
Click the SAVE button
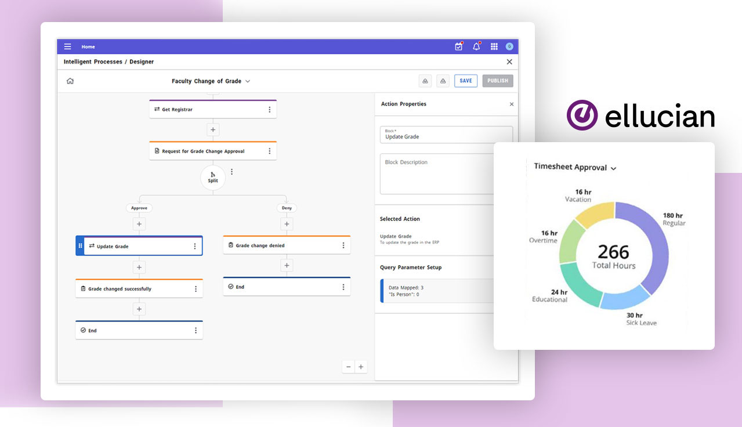[x=465, y=81]
